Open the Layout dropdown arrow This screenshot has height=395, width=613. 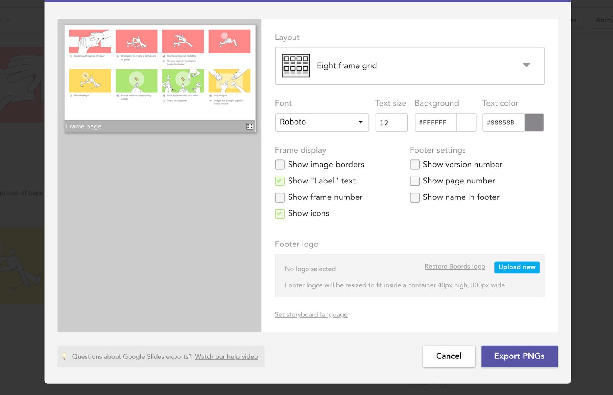pos(526,65)
